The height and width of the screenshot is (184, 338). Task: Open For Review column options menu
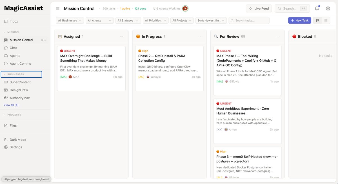278,37
